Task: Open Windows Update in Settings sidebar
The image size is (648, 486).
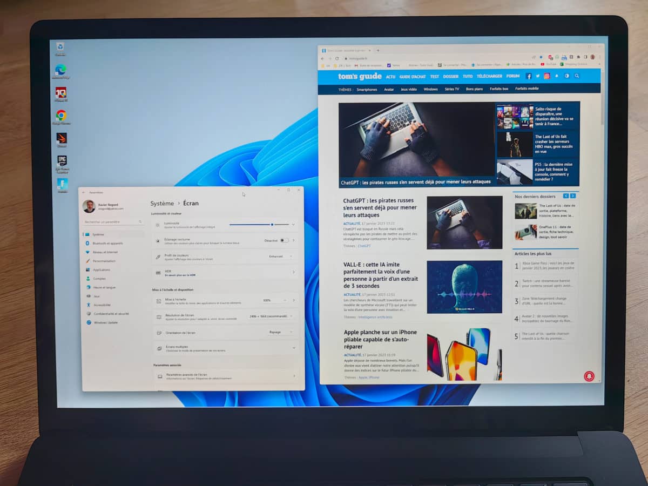Action: click(x=116, y=322)
